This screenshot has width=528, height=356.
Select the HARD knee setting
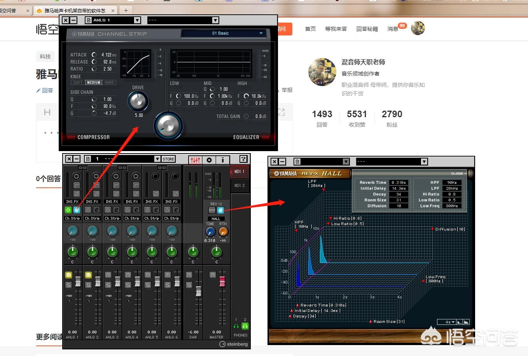pyautogui.click(x=109, y=83)
